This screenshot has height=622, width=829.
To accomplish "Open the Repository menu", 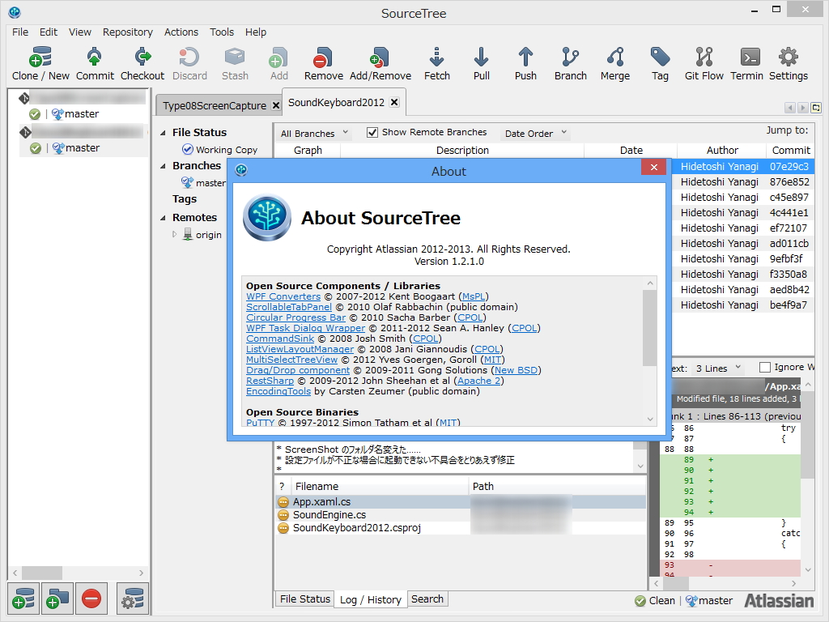I will 127,32.
